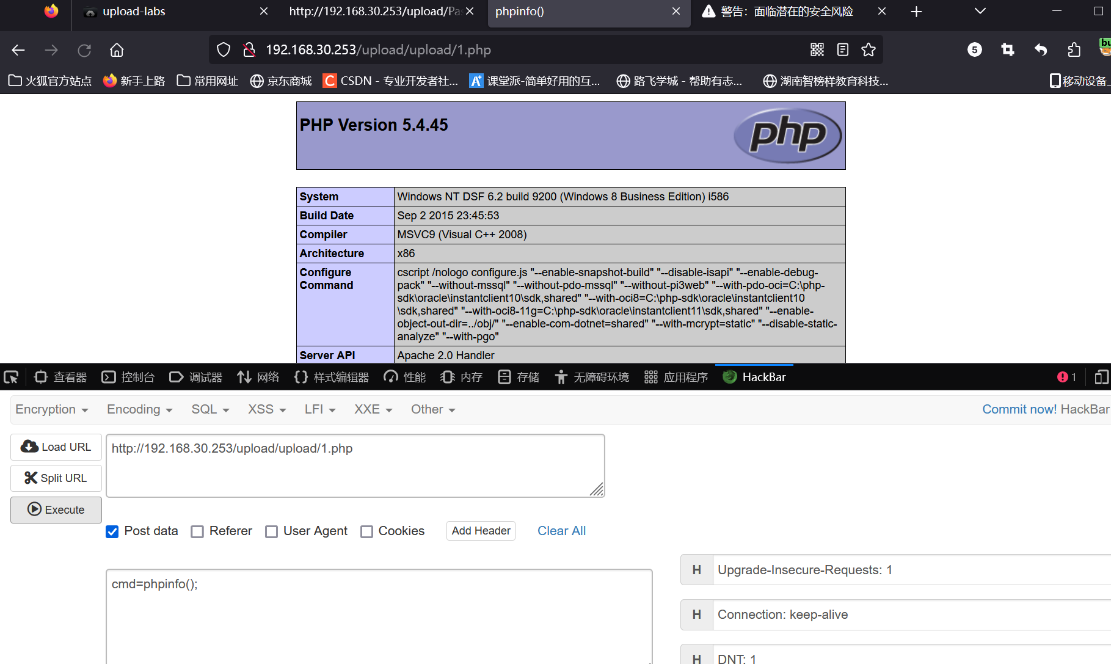Screen dimensions: 1111x664
Task: Switch to the Debugger (调试器) panel
Action: pyautogui.click(x=195, y=378)
